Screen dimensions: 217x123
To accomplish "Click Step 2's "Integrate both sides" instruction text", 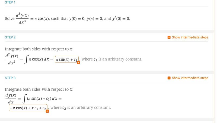I will pos(39,49).
